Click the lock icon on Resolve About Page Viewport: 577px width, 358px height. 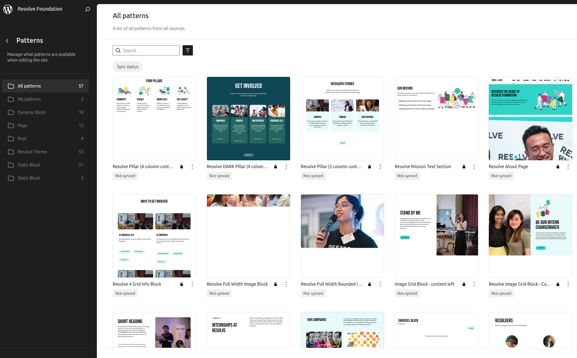point(558,166)
